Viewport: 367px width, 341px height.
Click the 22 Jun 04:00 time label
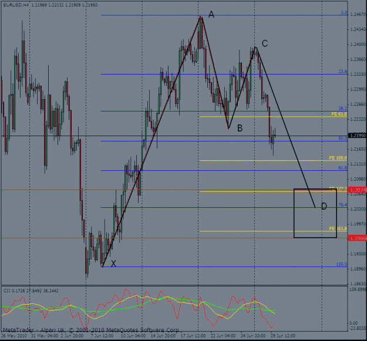[x=223, y=336]
